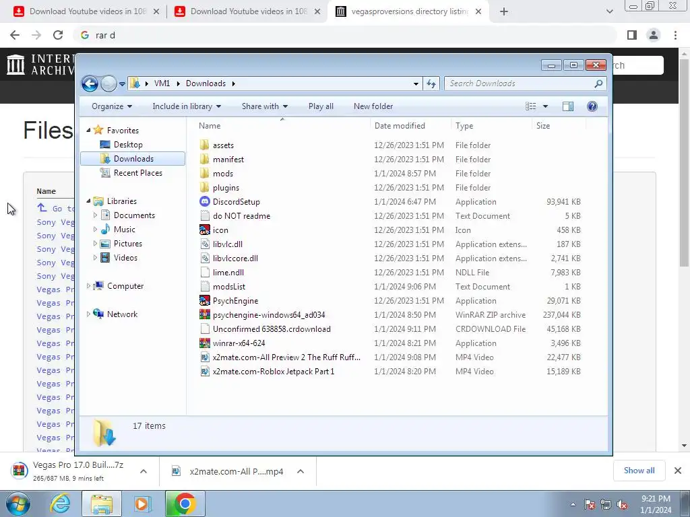Click Explorer refresh button next to address bar
Screen dimensions: 690x517
pyautogui.click(x=431, y=83)
